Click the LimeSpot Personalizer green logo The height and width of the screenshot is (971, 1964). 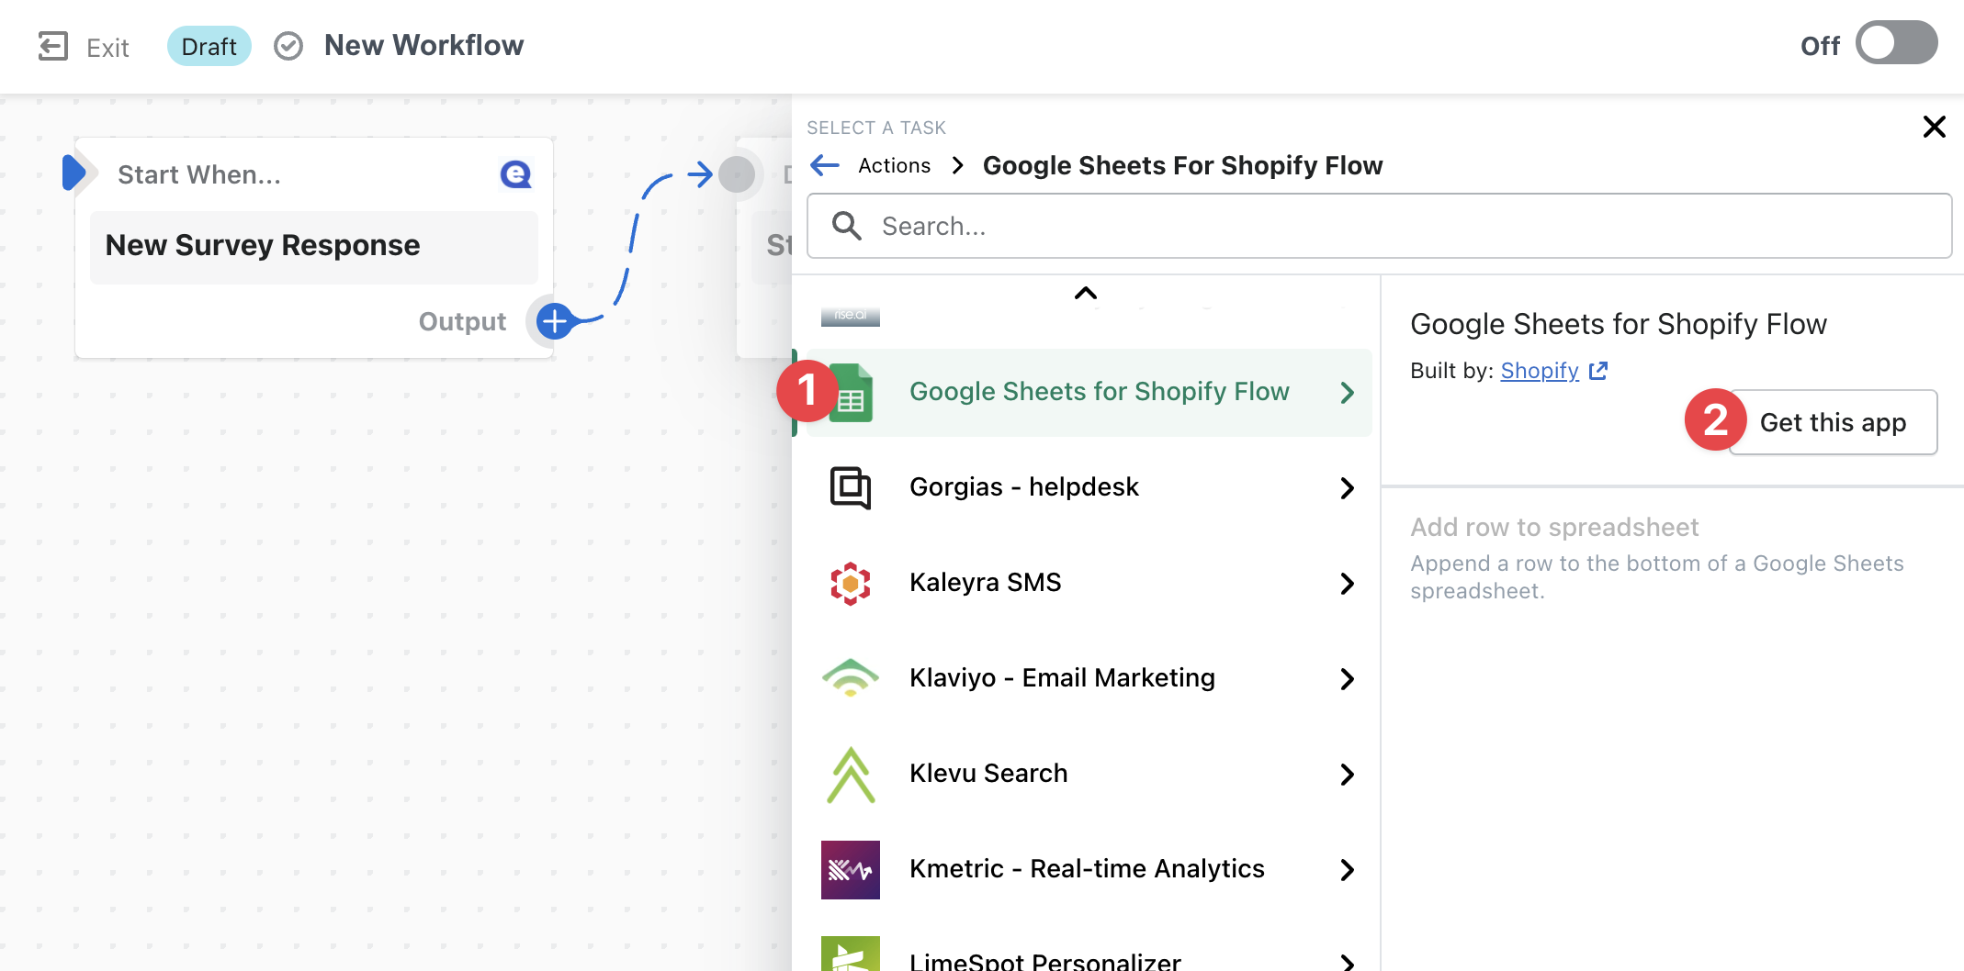[x=851, y=954]
